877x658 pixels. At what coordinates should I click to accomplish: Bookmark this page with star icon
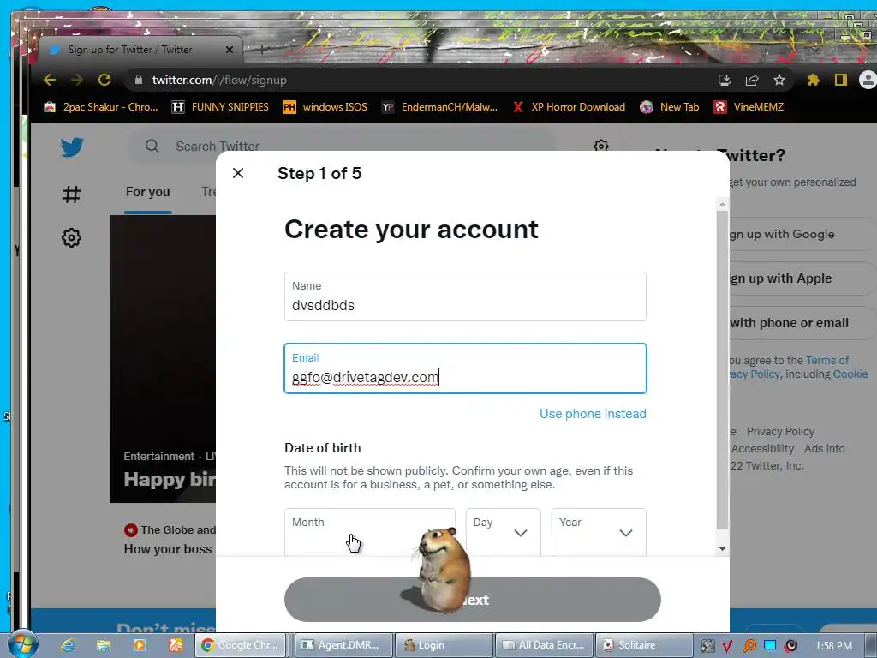(779, 80)
